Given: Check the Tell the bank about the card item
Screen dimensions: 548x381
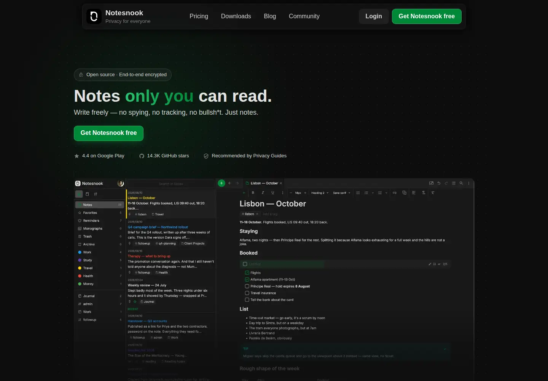Looking at the screenshot, I should click(247, 300).
